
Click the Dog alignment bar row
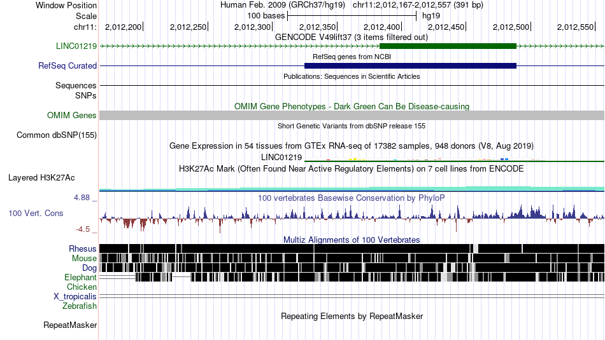352,267
